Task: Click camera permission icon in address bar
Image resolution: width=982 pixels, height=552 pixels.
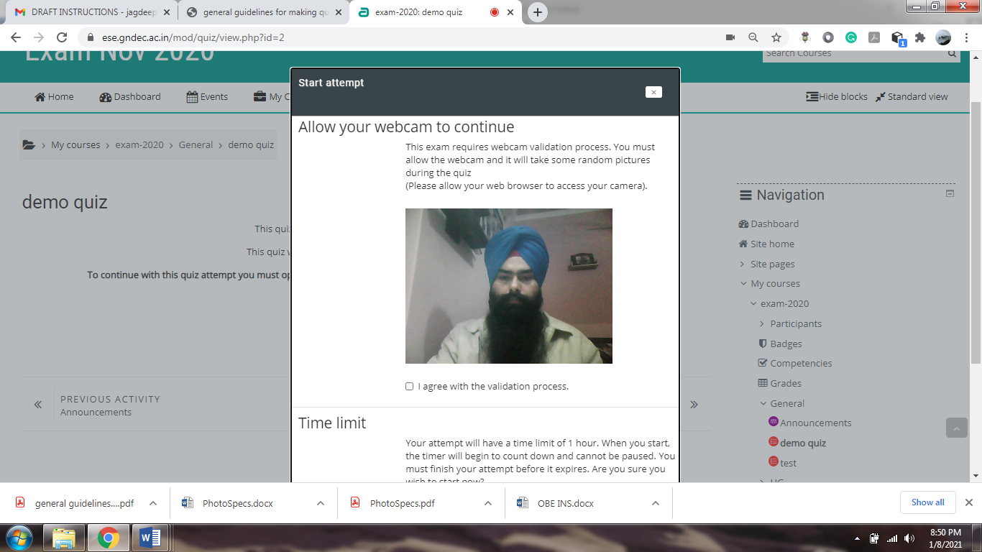Action: pyautogui.click(x=730, y=37)
